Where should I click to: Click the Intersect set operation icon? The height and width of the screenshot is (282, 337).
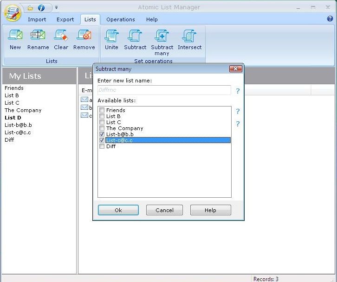pos(189,36)
